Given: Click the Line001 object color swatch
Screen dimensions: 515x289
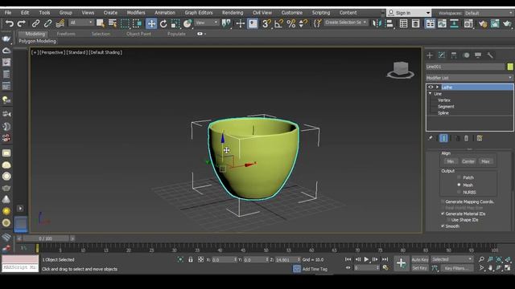Looking at the screenshot, I should click(510, 67).
